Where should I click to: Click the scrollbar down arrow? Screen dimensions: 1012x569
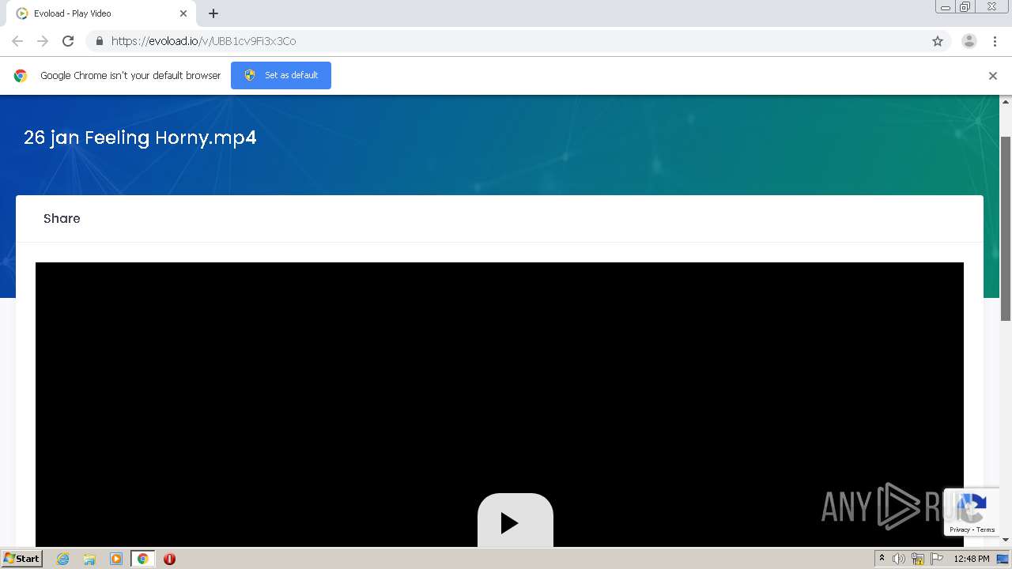(1006, 540)
